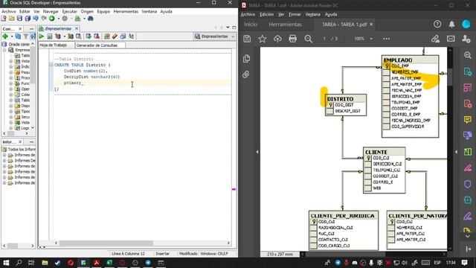The image size is (476, 268).
Task: Click the magnifier zoom out icon in Acrobat
Action: 309,39
